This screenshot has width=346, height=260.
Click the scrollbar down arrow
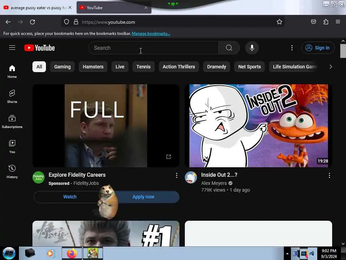tap(343, 244)
